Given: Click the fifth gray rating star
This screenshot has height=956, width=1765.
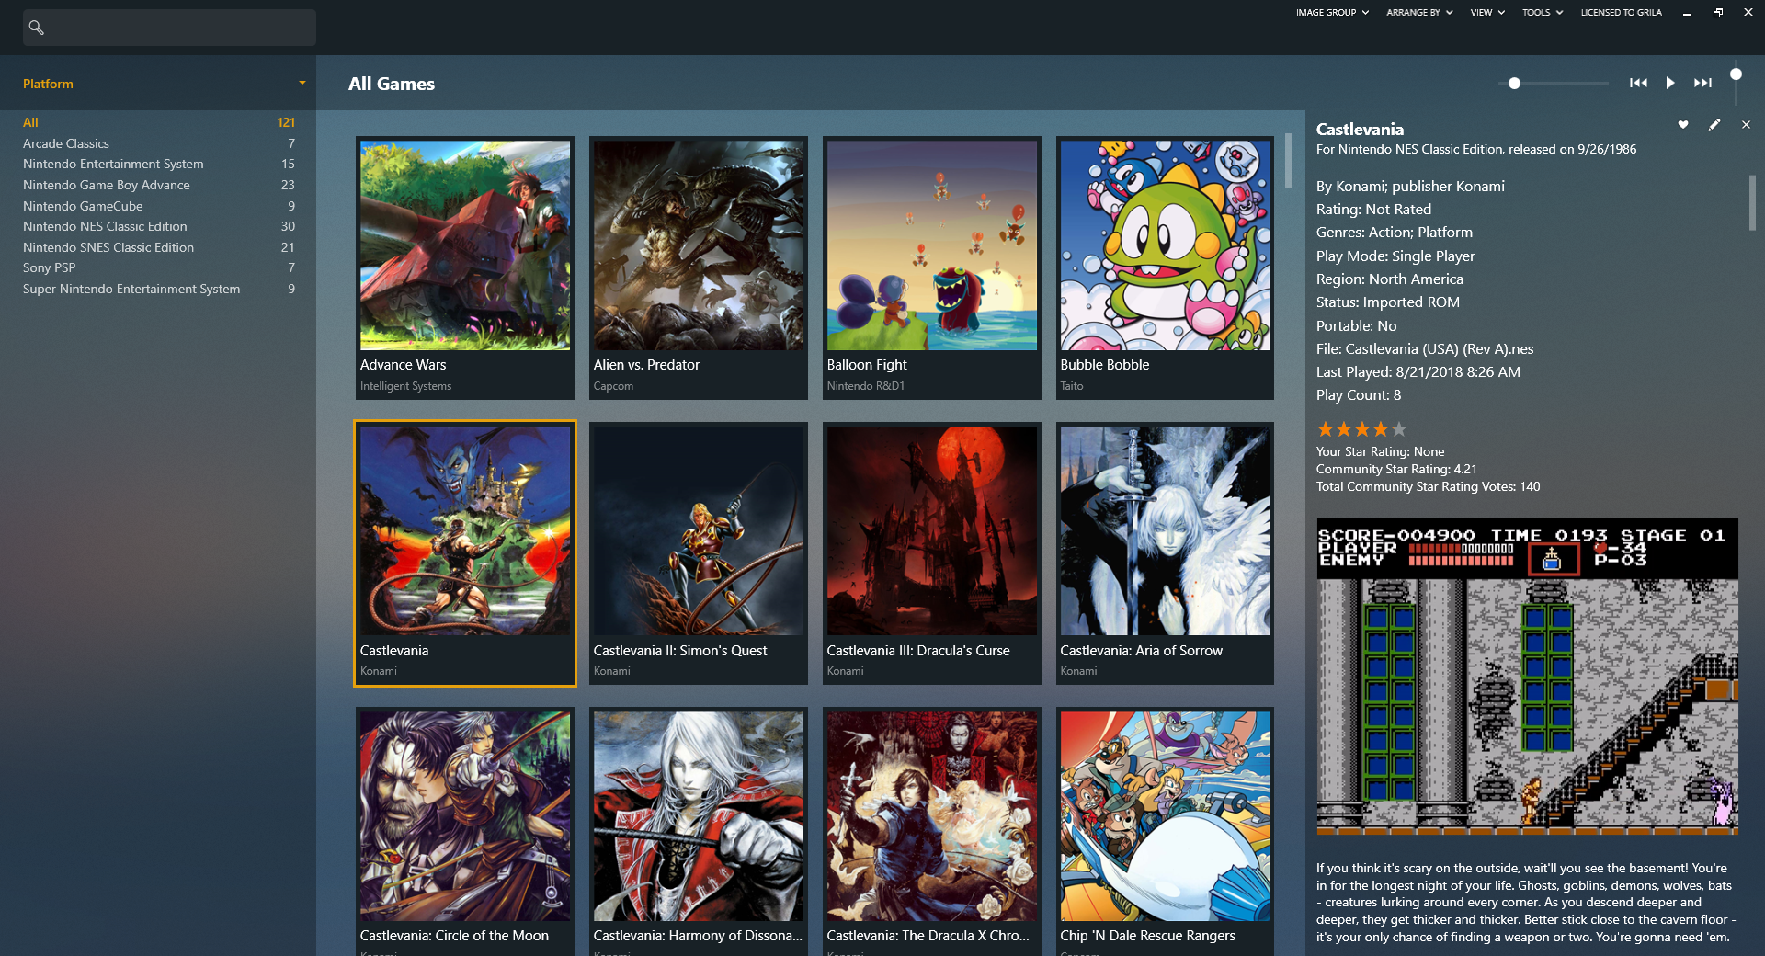Looking at the screenshot, I should click(x=1399, y=429).
